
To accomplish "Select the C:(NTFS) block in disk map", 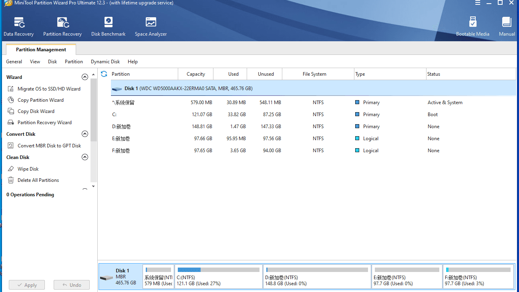I will [x=219, y=276].
